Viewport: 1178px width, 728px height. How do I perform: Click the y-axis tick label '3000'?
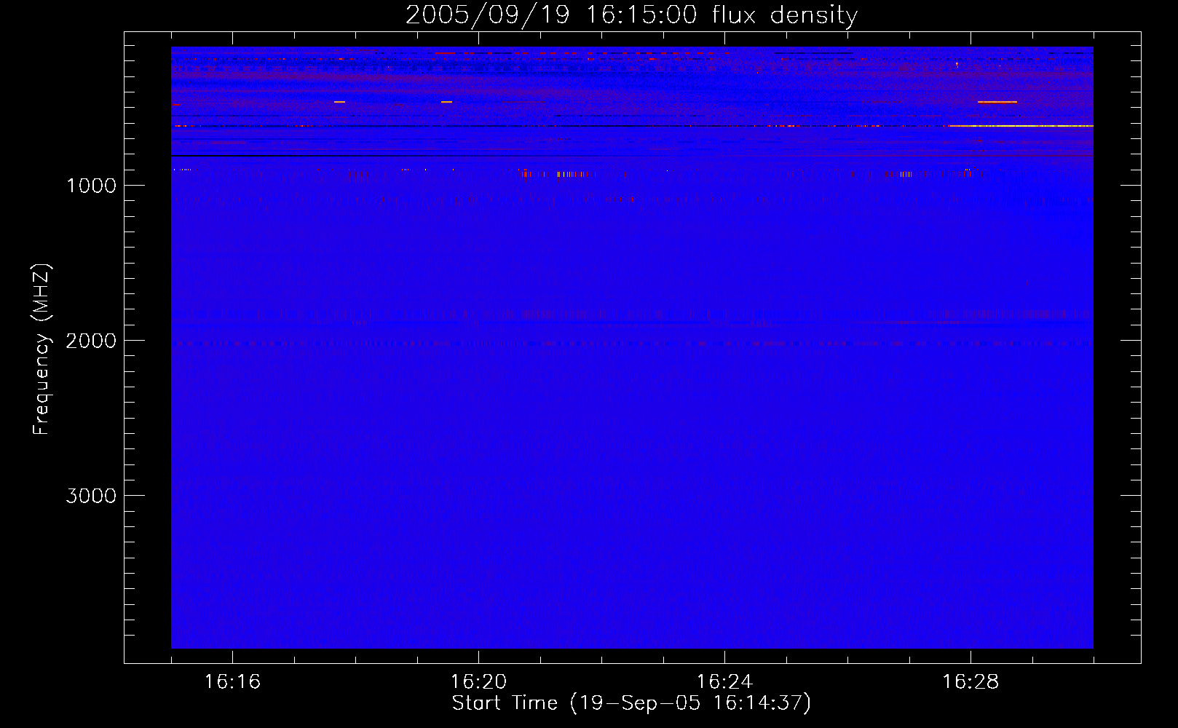point(91,496)
